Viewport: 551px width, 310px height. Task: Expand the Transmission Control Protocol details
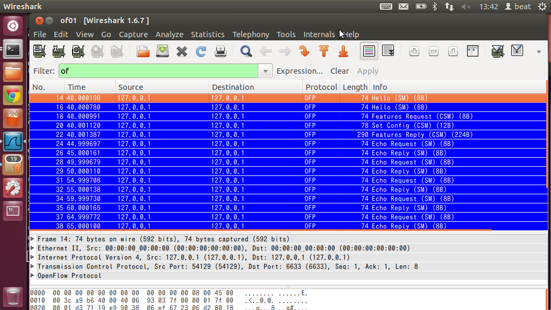pos(33,266)
